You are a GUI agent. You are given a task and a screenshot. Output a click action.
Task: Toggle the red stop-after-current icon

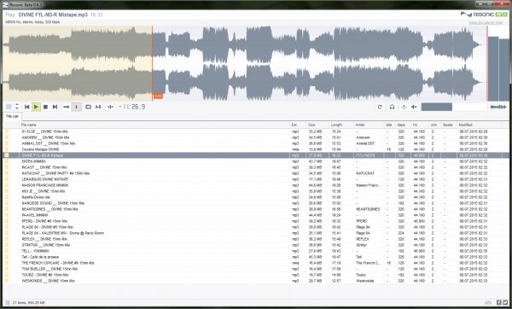[x=77, y=107]
